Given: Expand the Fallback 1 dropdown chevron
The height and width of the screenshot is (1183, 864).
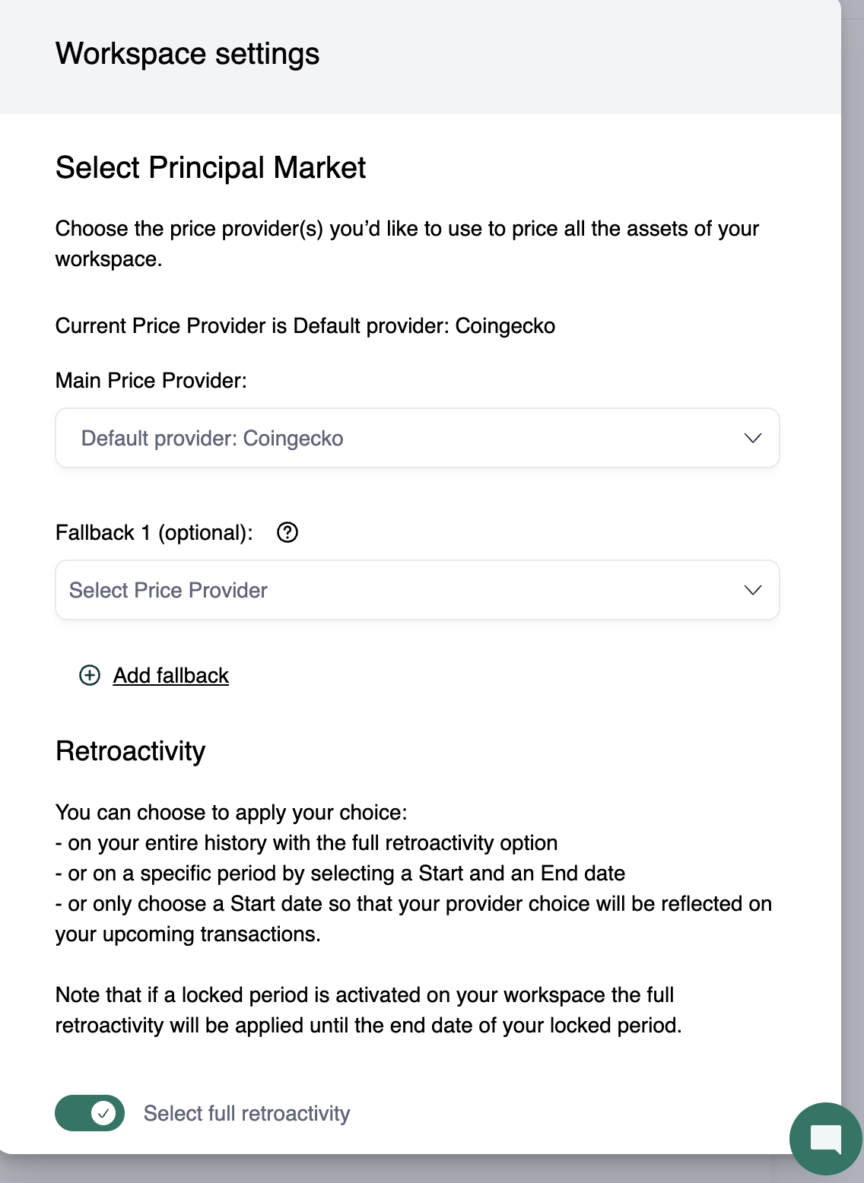Looking at the screenshot, I should click(x=752, y=590).
